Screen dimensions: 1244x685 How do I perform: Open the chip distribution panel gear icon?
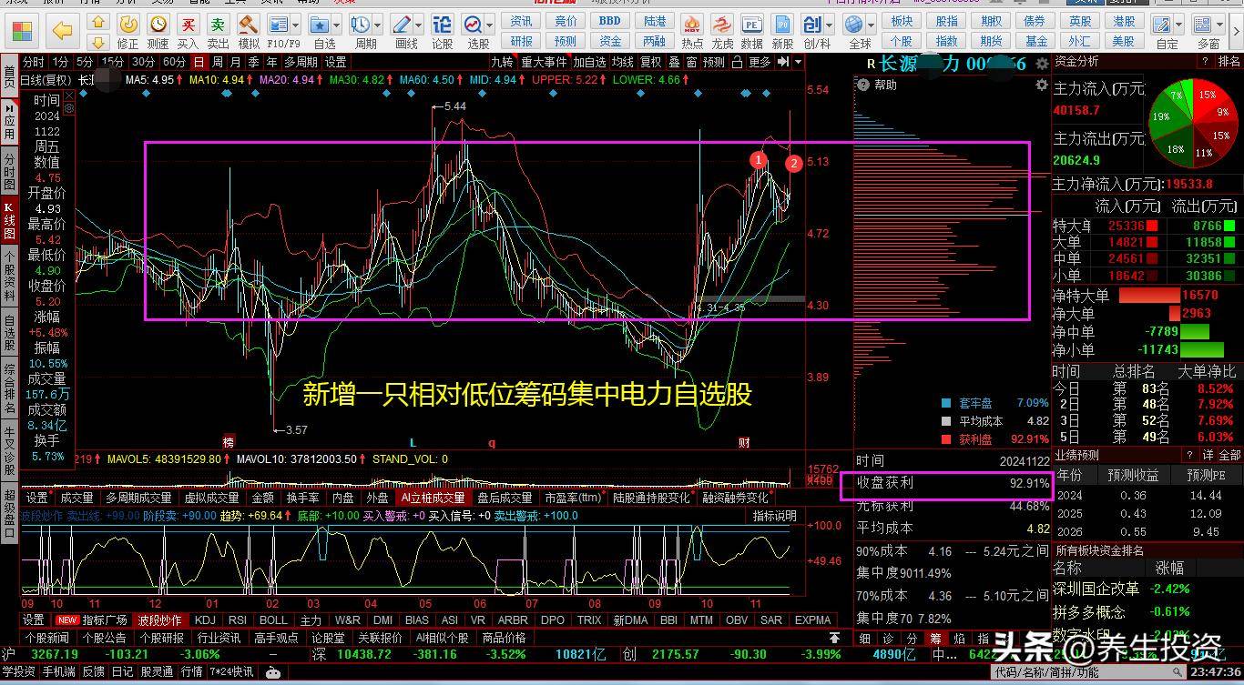click(x=1042, y=85)
